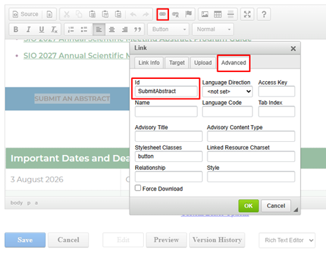Click the Tab Index field
The width and height of the screenshot is (326, 255).
click(276, 112)
